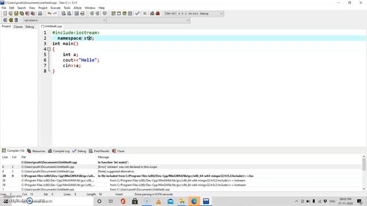
Task: Switch to the Resources bottom tab
Action: pos(36,151)
